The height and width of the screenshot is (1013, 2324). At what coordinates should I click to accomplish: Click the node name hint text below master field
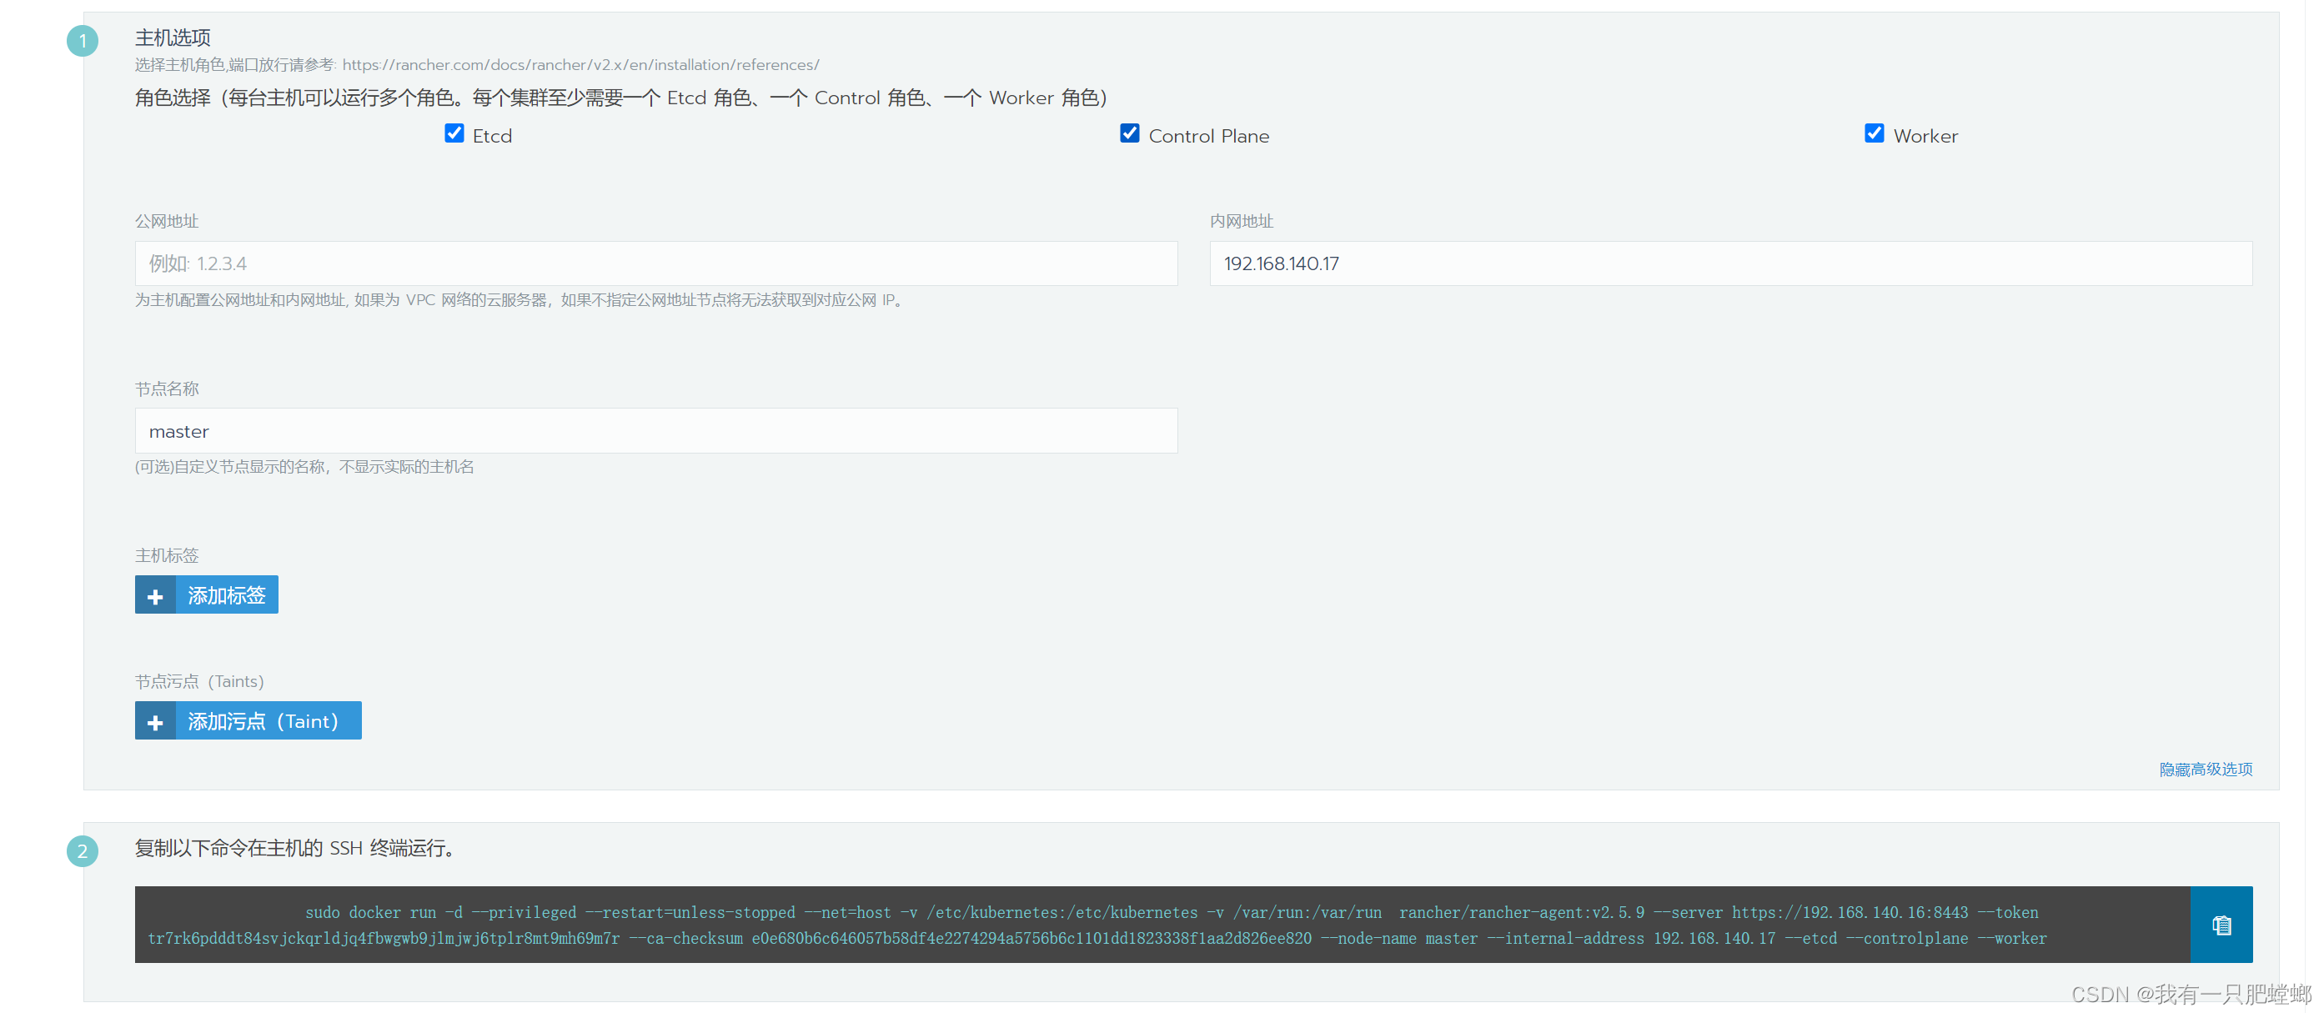click(x=304, y=467)
